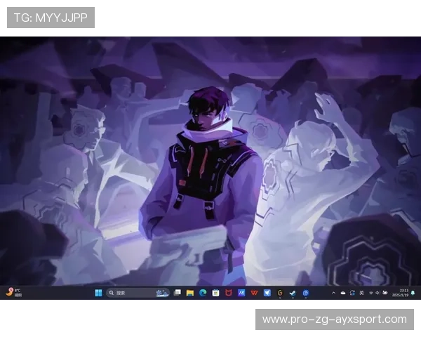The height and width of the screenshot is (337, 421).
Task: Click the blue circular app taskbar icon
Action: tap(305, 293)
